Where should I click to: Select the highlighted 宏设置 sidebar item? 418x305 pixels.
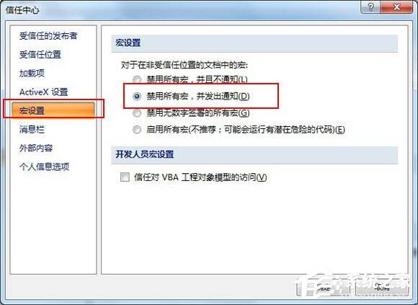[x=53, y=110]
